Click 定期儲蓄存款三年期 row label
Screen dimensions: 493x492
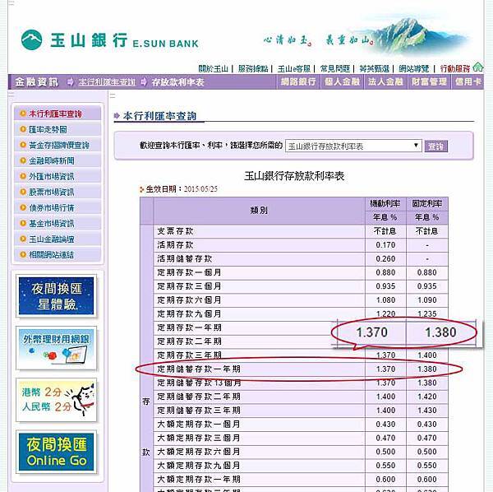tap(199, 411)
